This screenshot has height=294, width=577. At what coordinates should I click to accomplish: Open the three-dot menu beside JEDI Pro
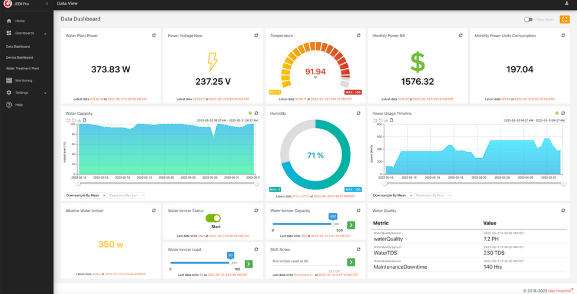click(x=47, y=4)
